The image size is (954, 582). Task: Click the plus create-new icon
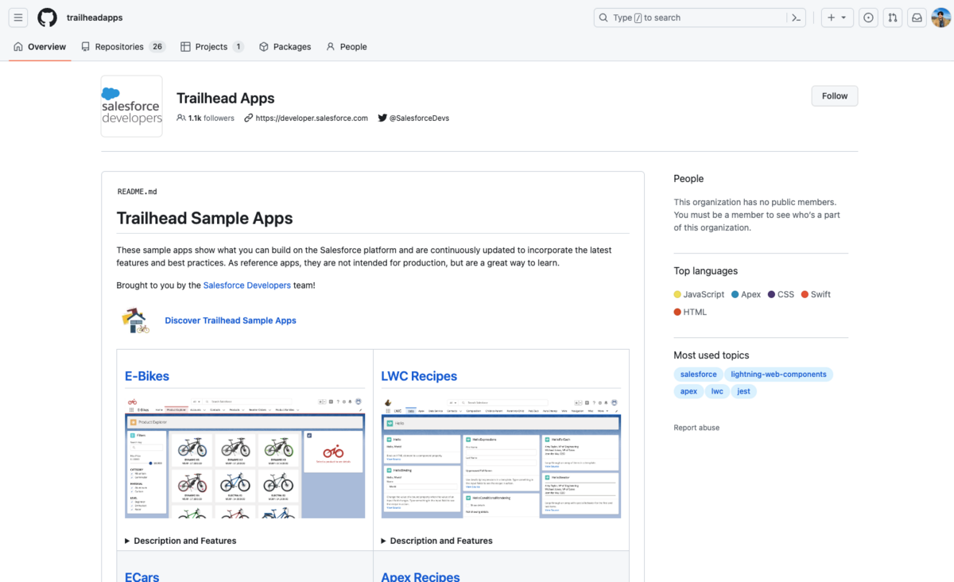pos(831,17)
